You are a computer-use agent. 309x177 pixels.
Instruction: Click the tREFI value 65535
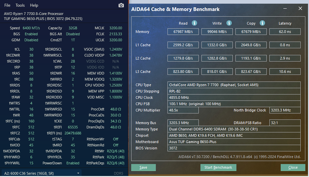point(73,127)
